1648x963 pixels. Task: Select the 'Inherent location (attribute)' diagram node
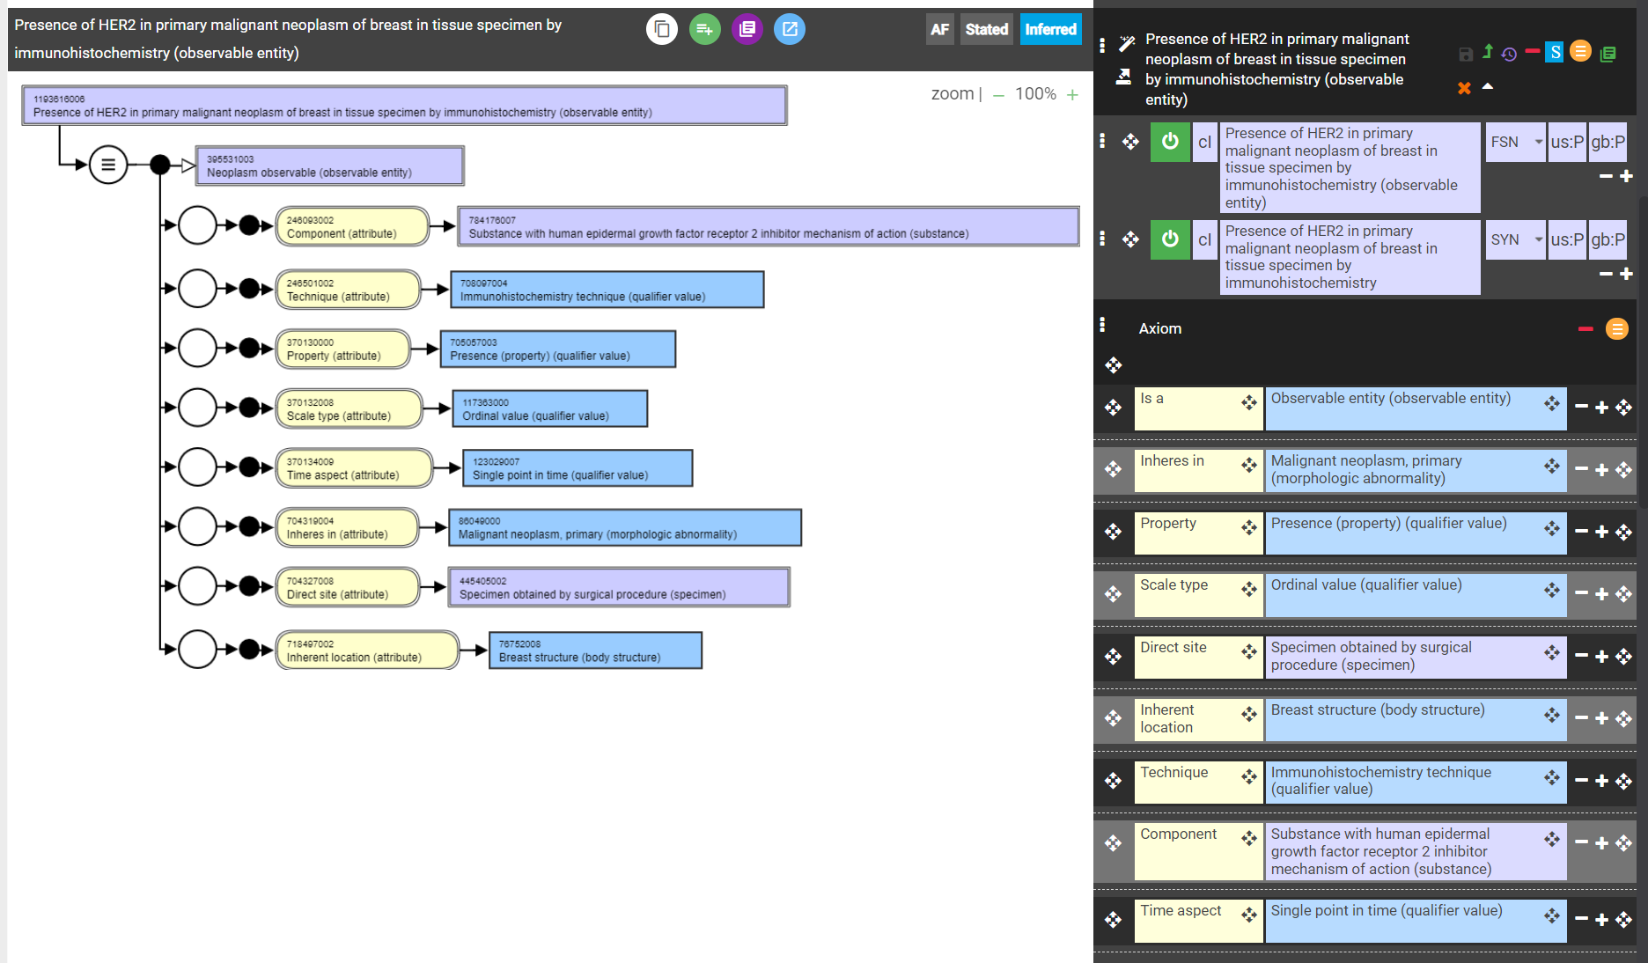click(x=367, y=651)
